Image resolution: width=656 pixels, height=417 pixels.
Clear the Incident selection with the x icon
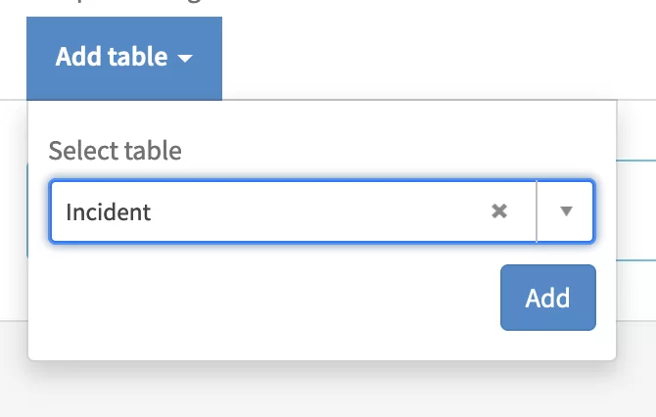pyautogui.click(x=499, y=210)
